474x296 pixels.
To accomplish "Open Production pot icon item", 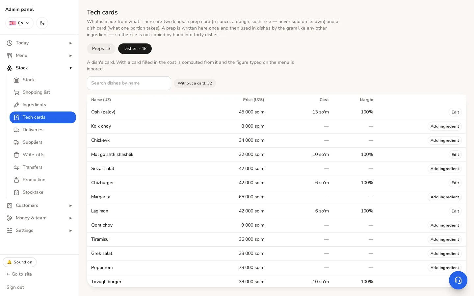I will 16,180.
